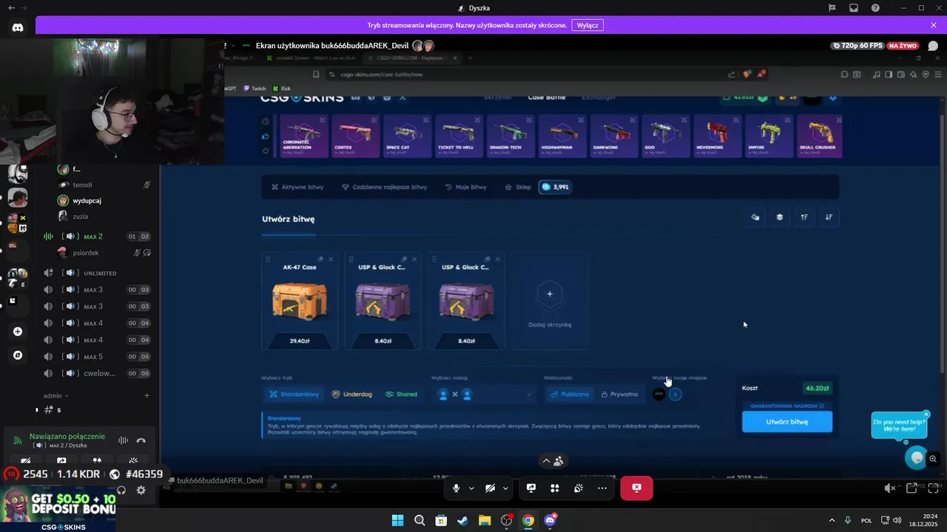Open the noise suppression waveform icon
The height and width of the screenshot is (532, 947).
tap(123, 440)
